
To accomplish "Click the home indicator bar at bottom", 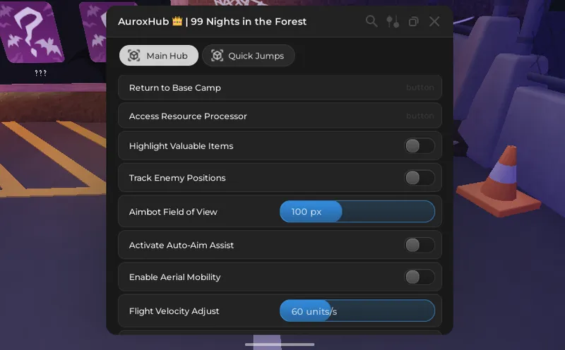I will coord(280,344).
